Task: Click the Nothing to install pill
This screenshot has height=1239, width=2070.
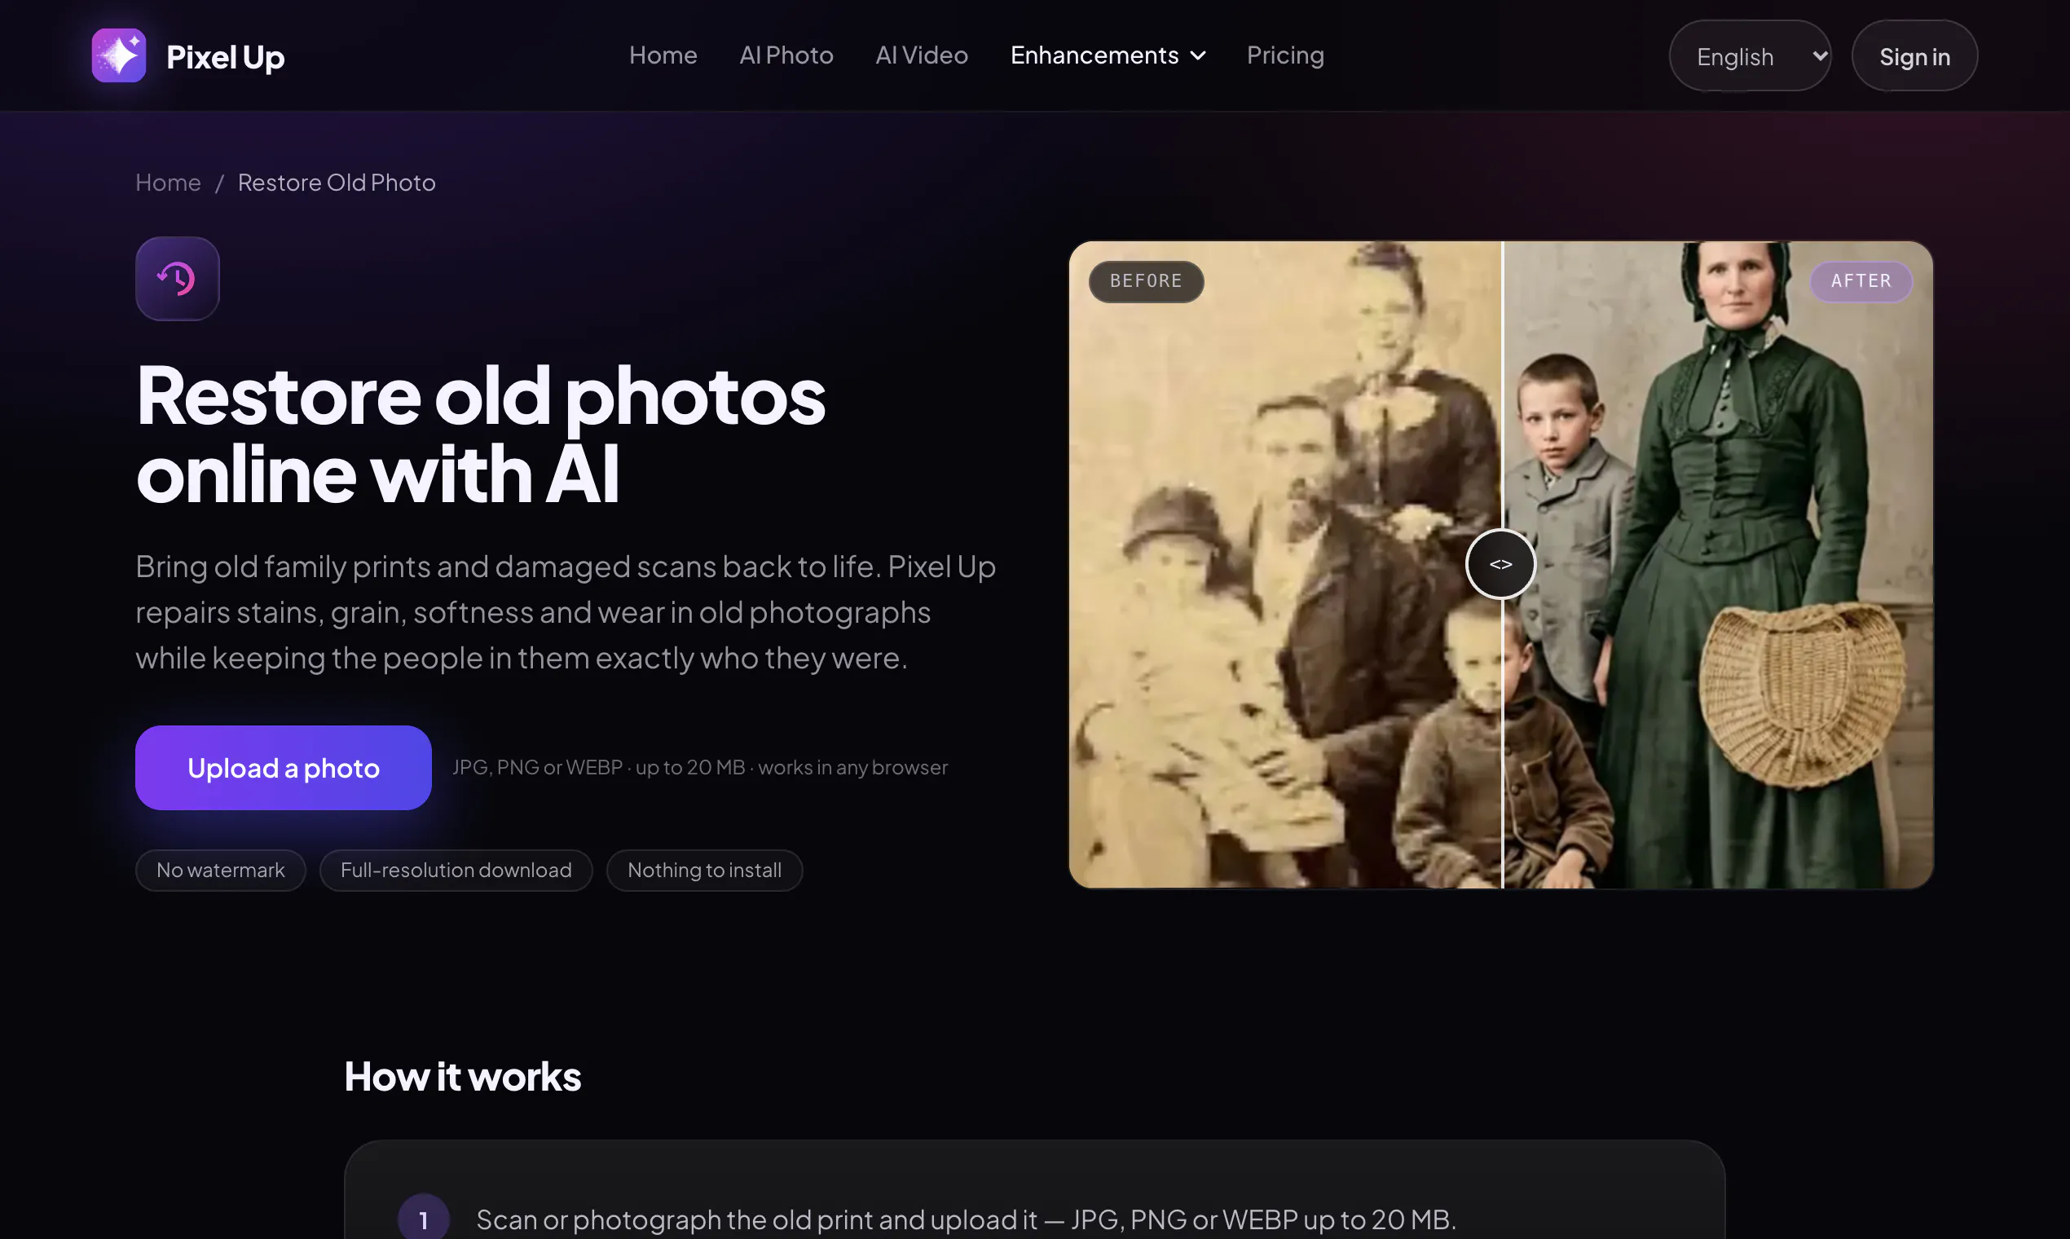Action: pos(703,870)
